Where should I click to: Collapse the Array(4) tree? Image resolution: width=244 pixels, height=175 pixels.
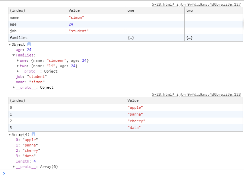[9, 134]
